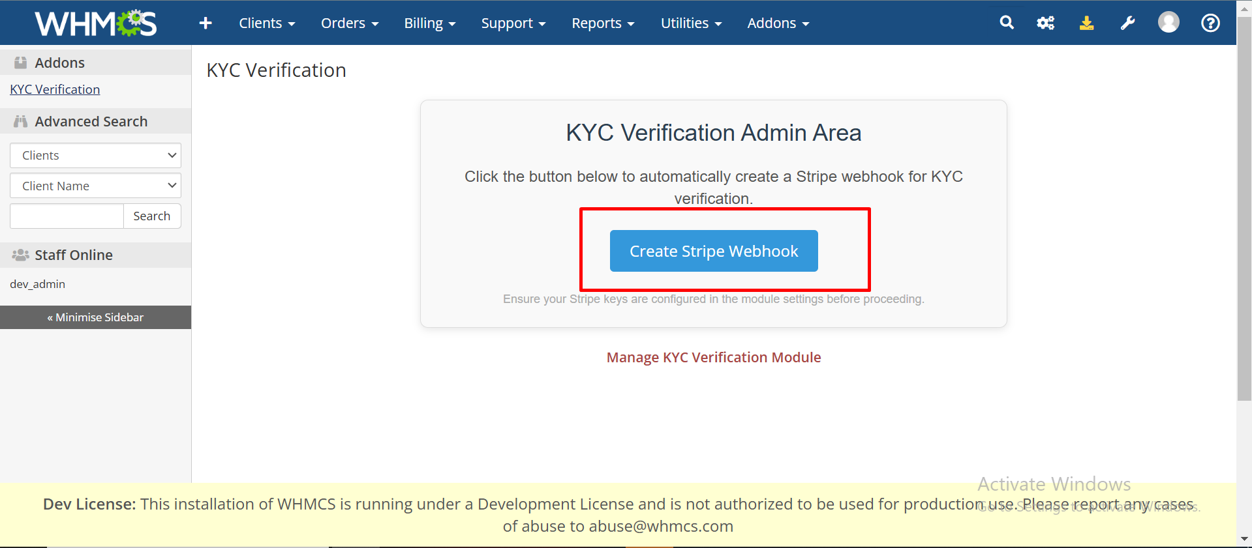Click Create Stripe Webhook button
The height and width of the screenshot is (548, 1252).
[714, 251]
